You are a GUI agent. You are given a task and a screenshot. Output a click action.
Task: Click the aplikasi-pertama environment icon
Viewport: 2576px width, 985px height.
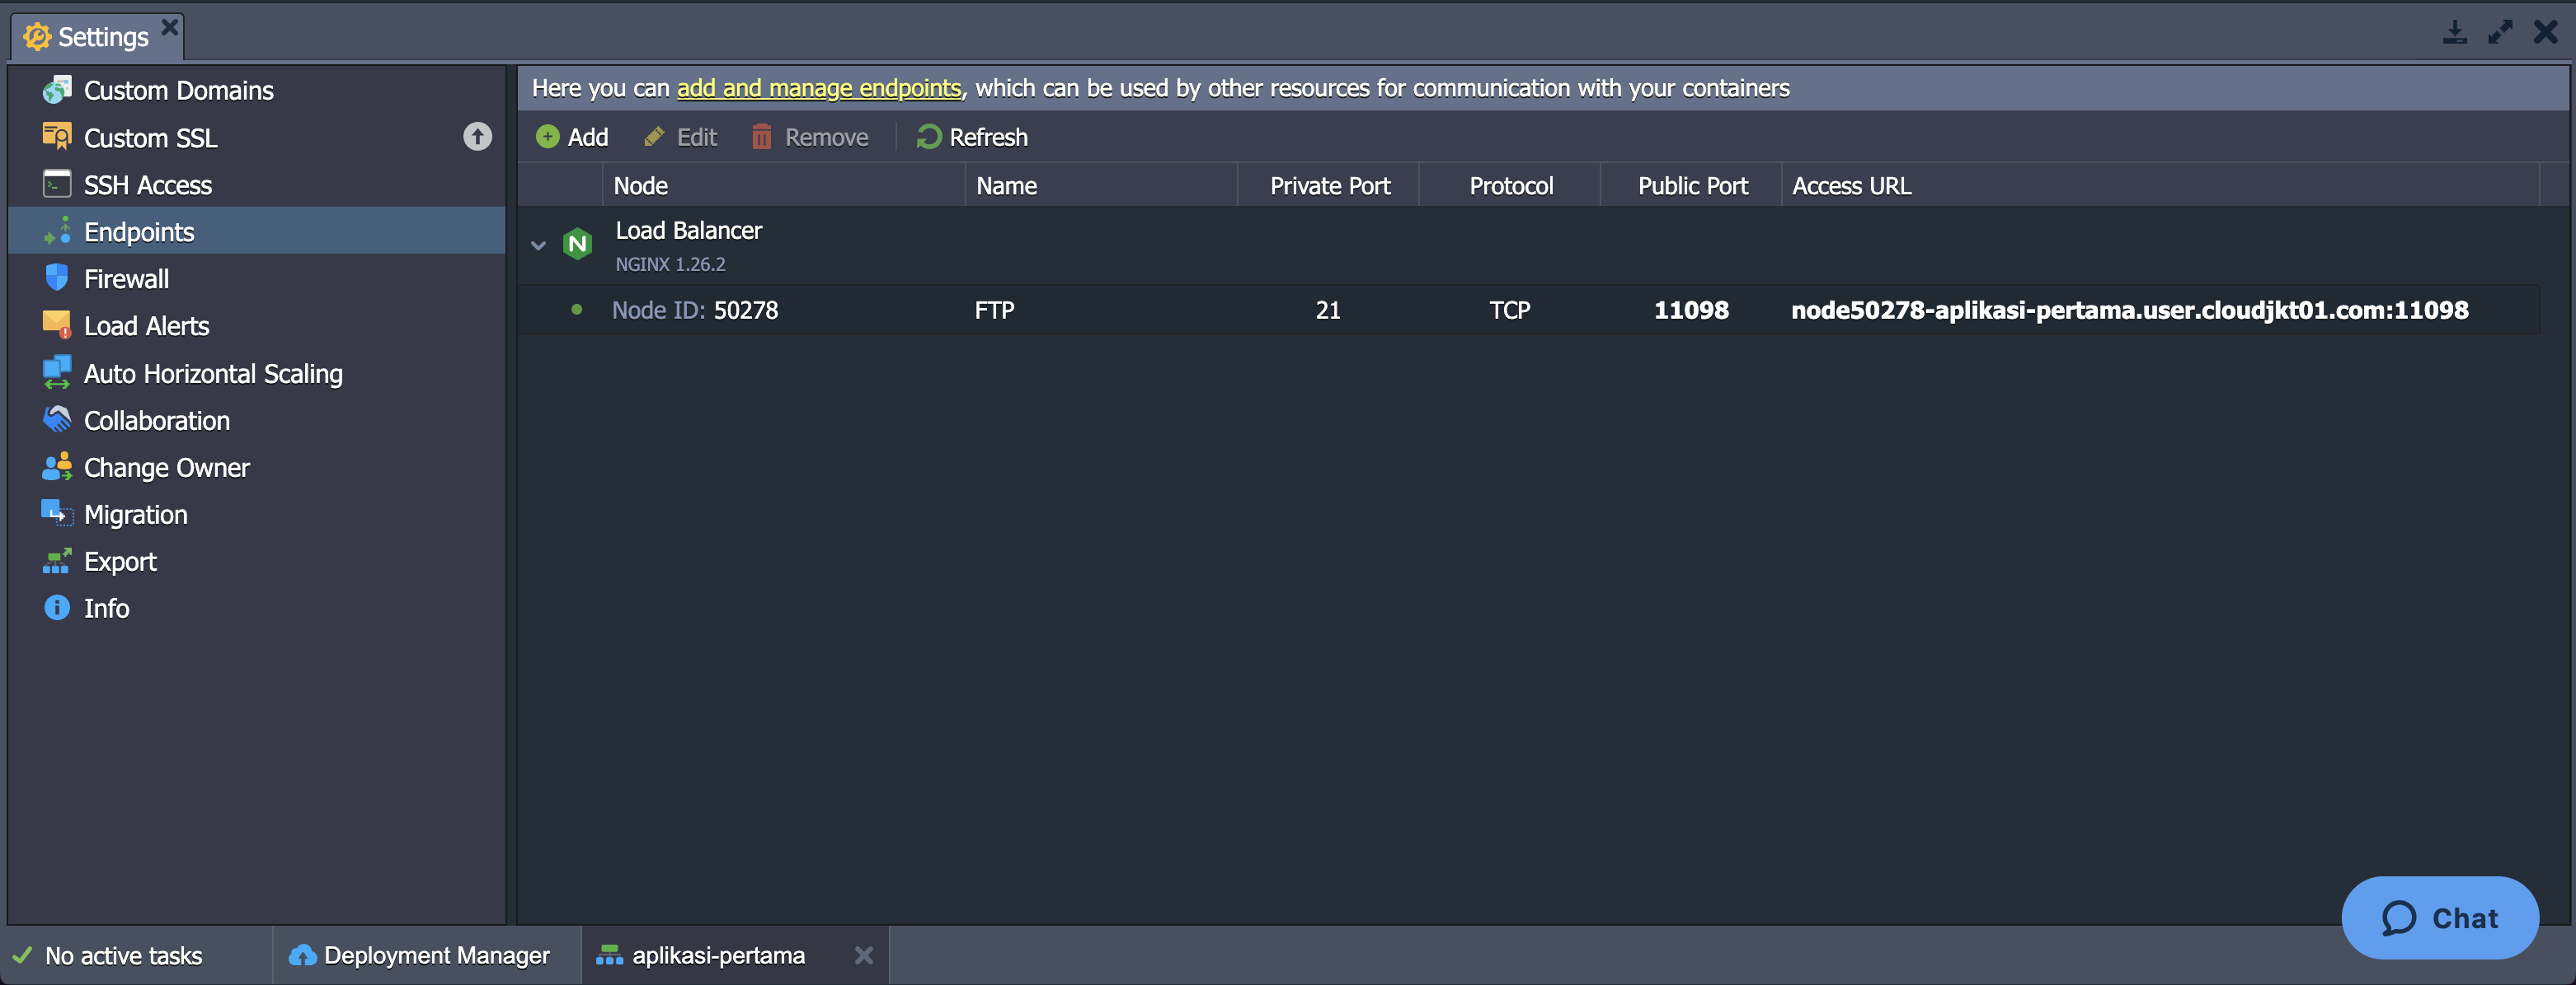coord(609,956)
